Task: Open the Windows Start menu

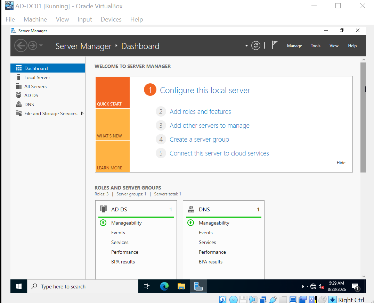Action: coord(19,286)
